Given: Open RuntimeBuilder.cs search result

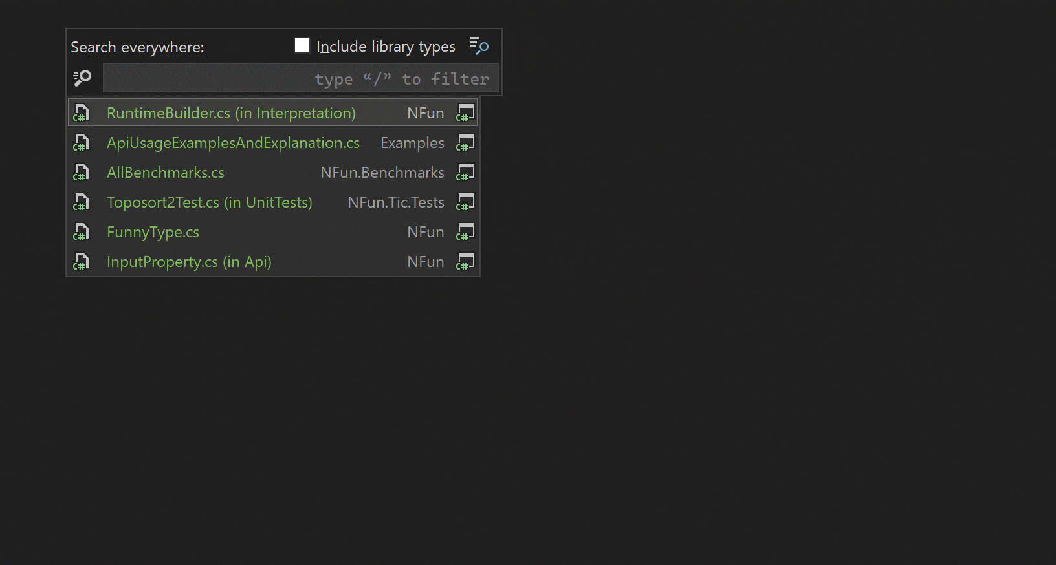Looking at the screenshot, I should 273,112.
